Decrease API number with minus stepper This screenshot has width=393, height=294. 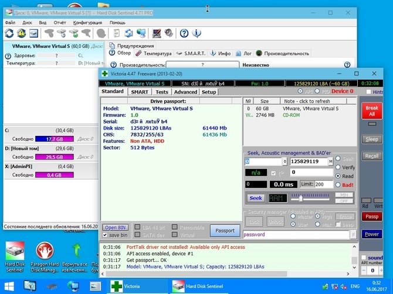[x=364, y=271]
